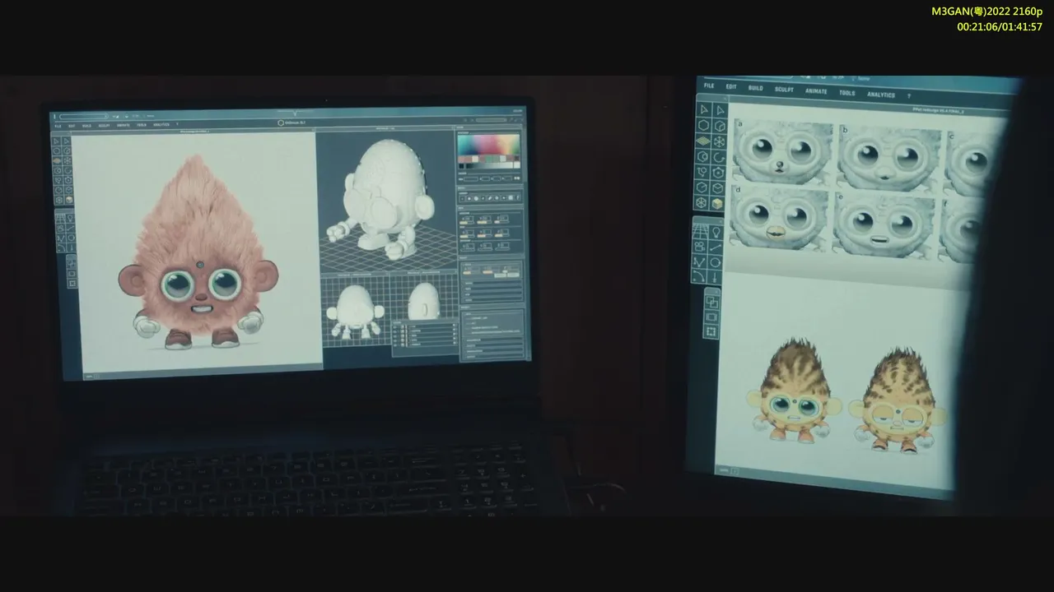Select the left arrow pointer tool, right monitor

[704, 109]
